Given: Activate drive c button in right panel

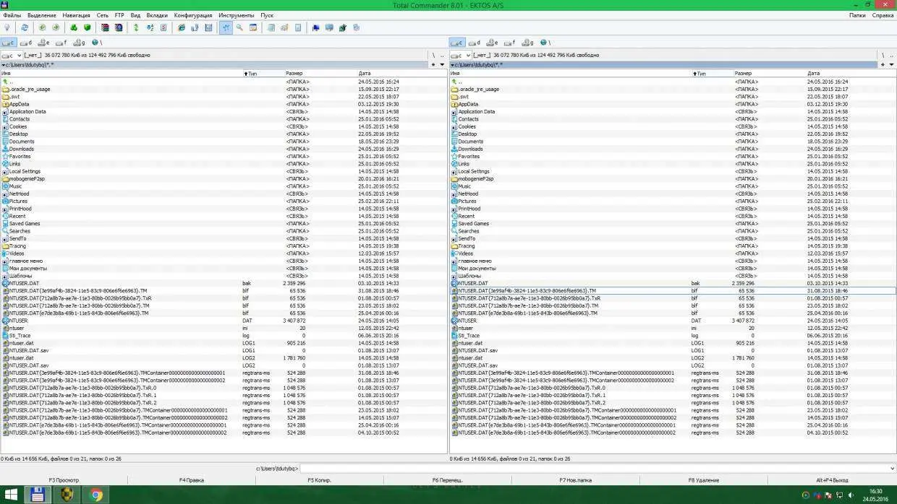Looking at the screenshot, I should pos(457,43).
